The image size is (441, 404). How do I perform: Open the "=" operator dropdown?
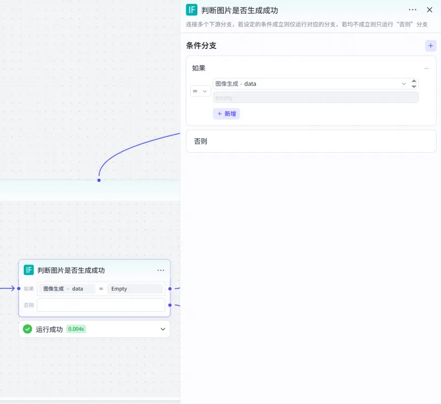(x=200, y=91)
